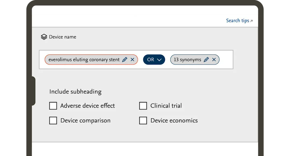Tick the Device economics checkbox
The image size is (290, 156).
click(x=143, y=120)
